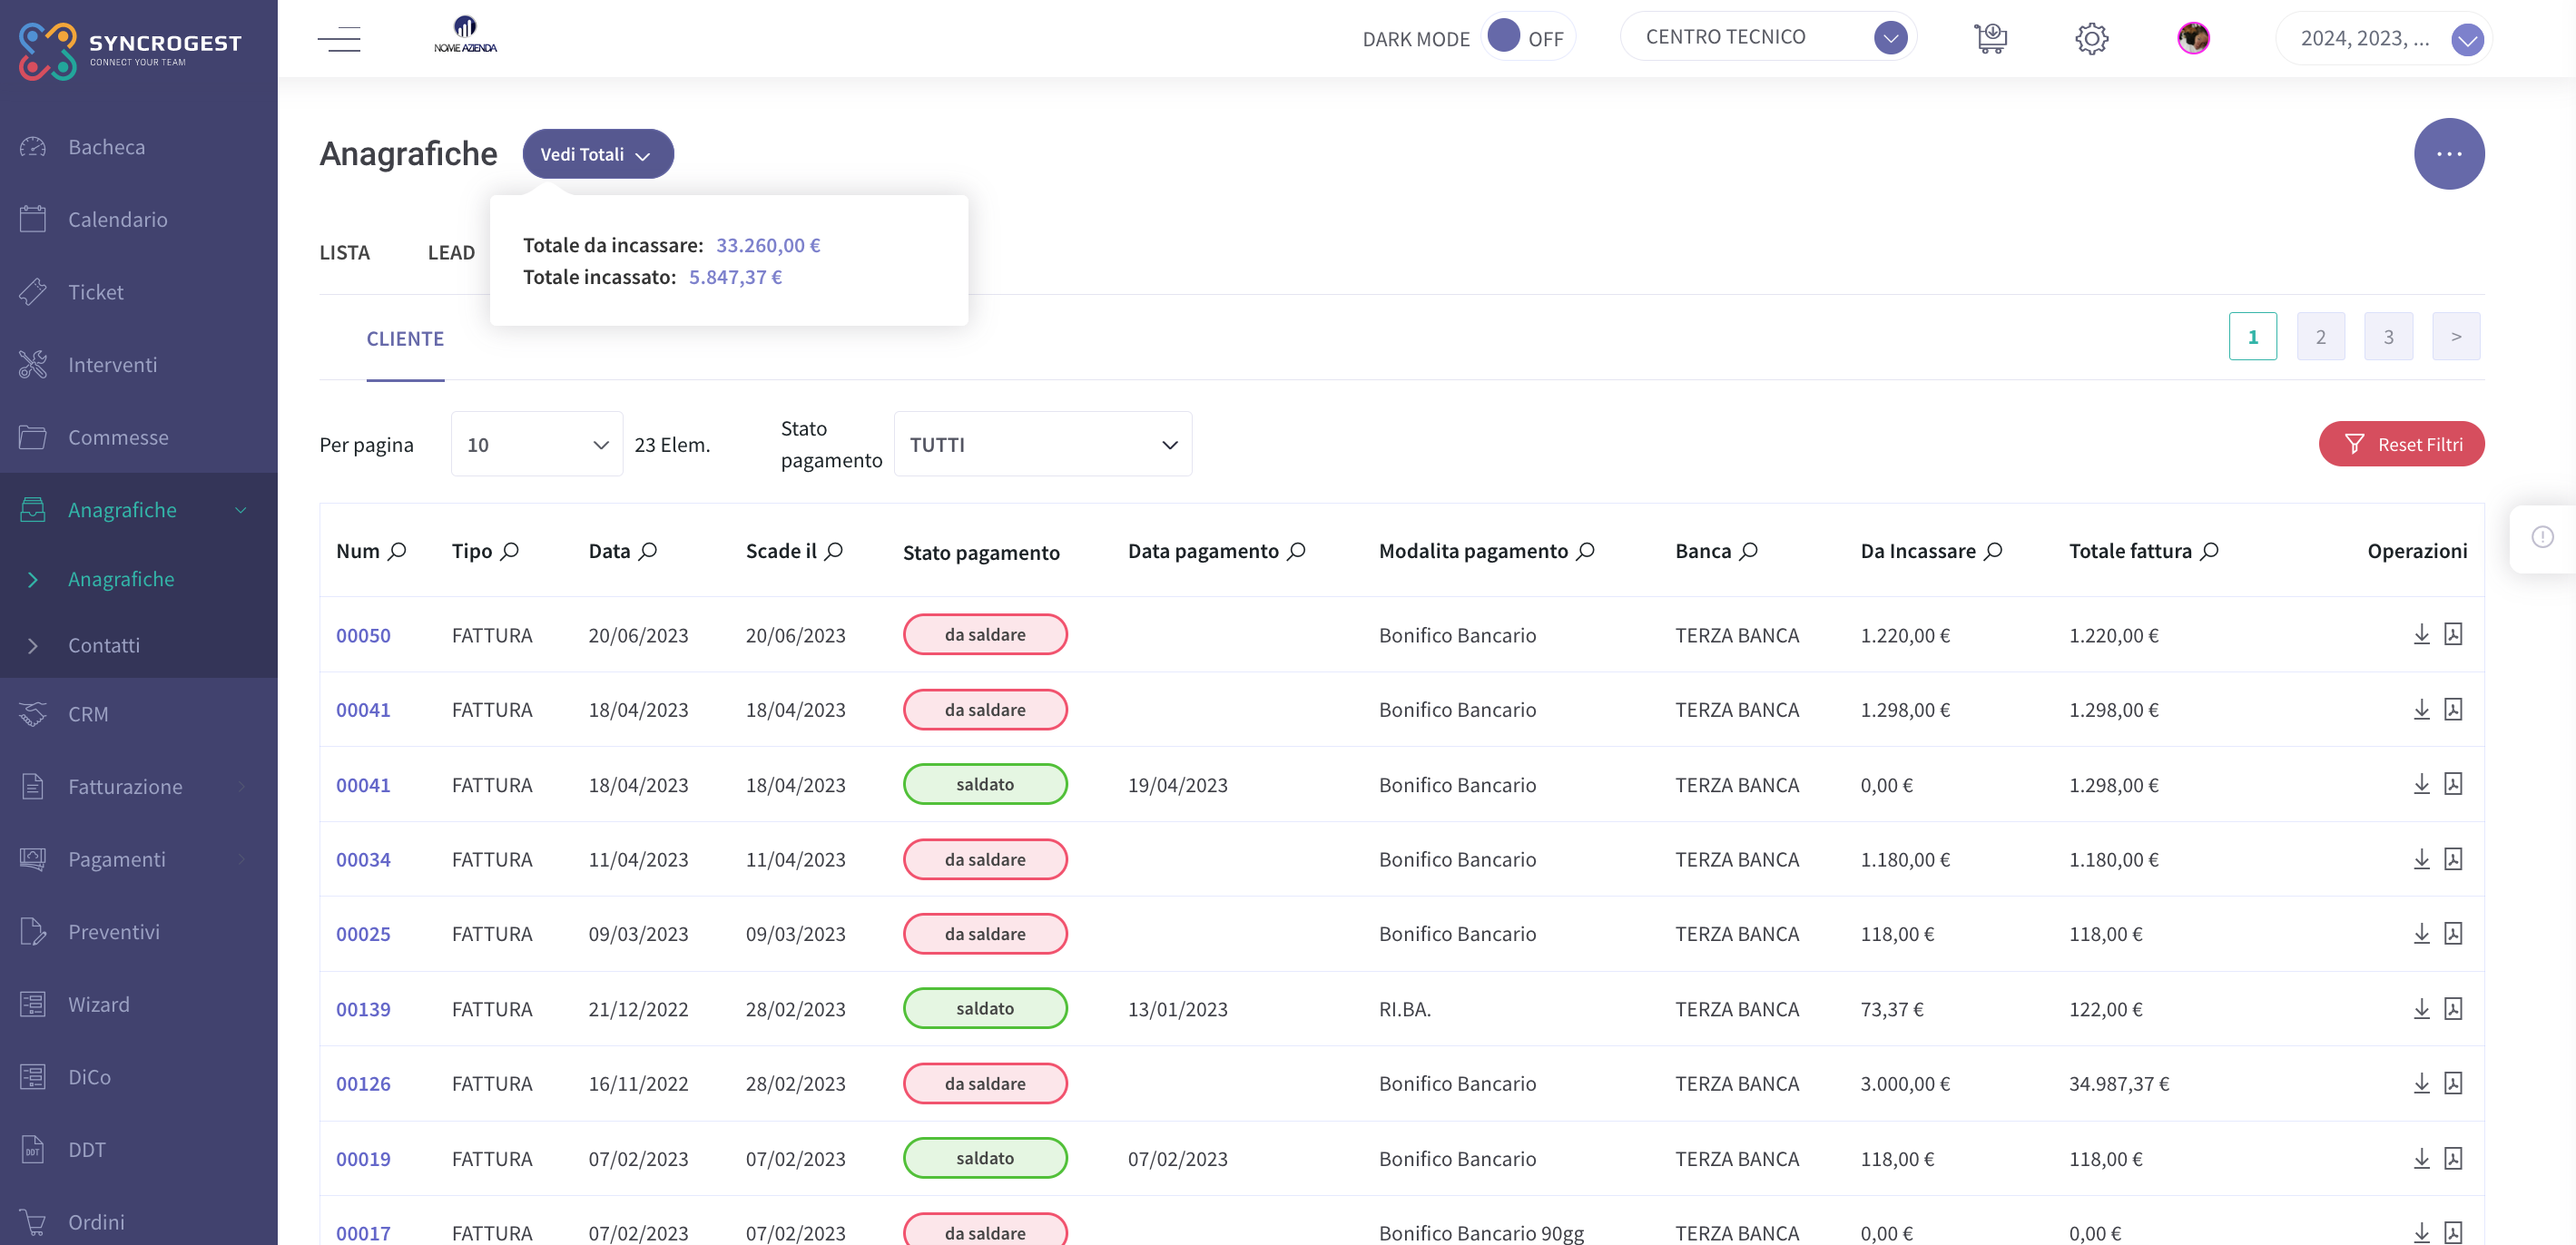
Task: Switch to the LEAD tab
Action: pos(451,252)
